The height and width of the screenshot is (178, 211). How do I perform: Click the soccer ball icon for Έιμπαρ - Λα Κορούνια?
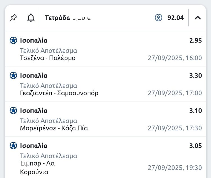[x=13, y=146]
